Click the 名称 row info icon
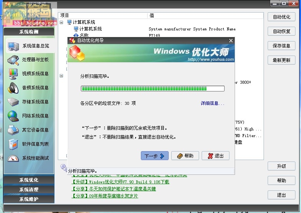The height and width of the screenshot is (213, 301). coord(76,35)
